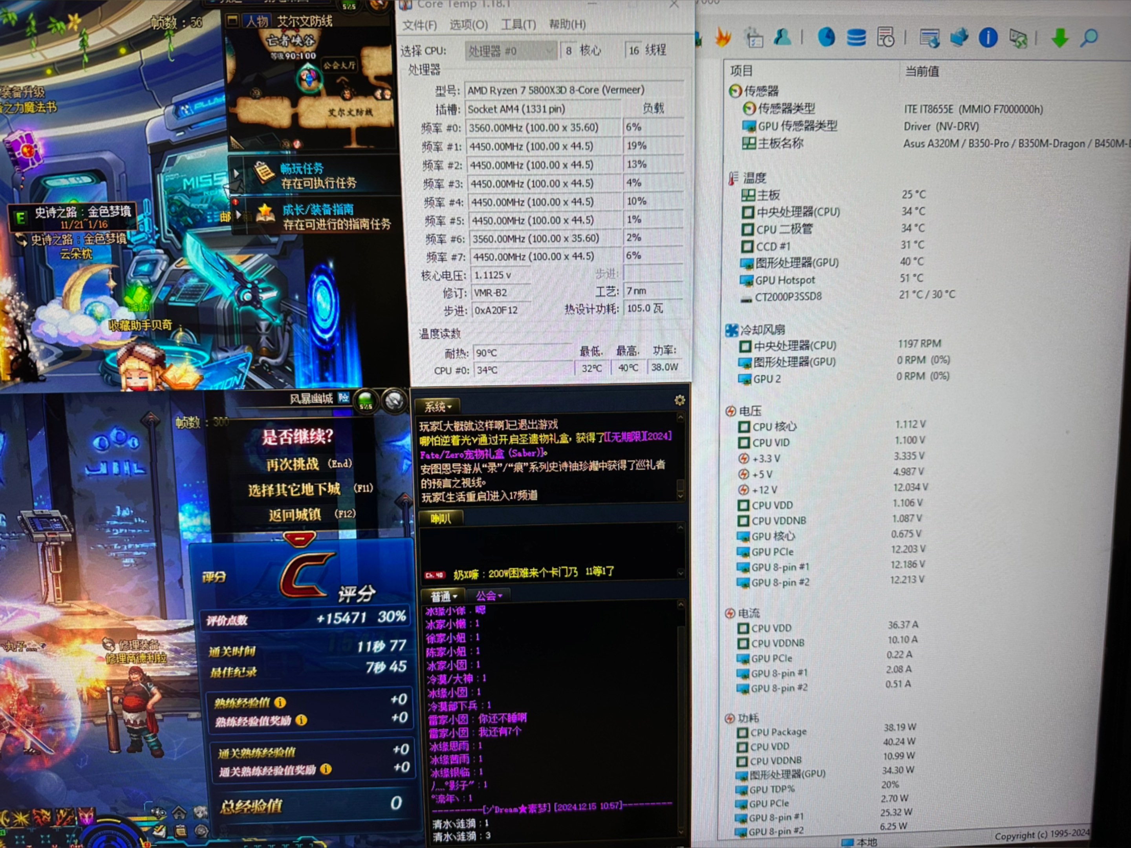Click the report with clock icon in AIDA64
Screen dimensions: 1131x848
click(886, 37)
